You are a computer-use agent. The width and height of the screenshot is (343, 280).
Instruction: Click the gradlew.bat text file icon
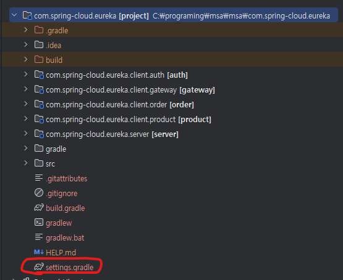point(39,237)
